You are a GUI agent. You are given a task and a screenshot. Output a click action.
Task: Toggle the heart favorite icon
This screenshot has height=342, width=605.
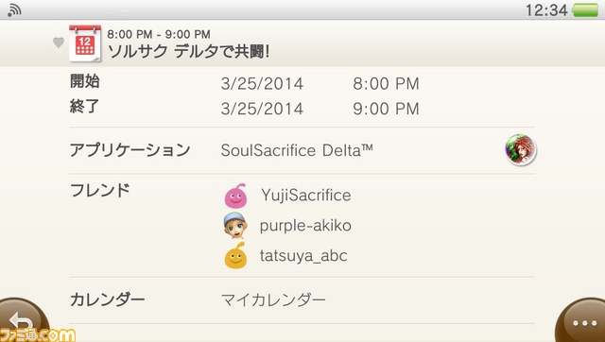pos(59,43)
